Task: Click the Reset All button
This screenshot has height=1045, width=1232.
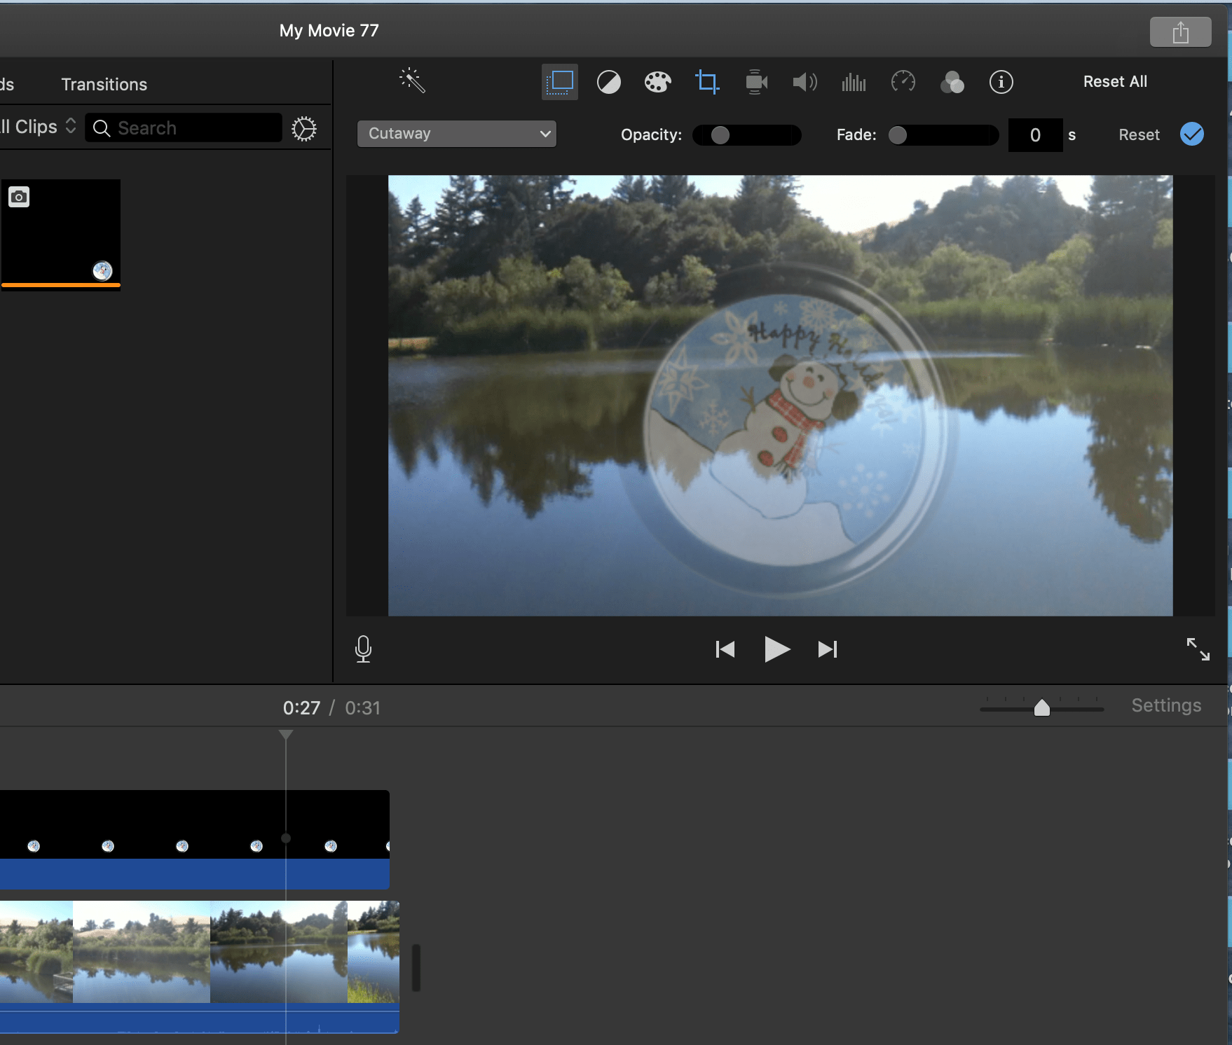Action: click(x=1115, y=82)
